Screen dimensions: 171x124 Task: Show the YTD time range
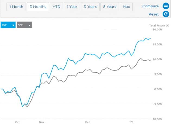[x=57, y=7]
